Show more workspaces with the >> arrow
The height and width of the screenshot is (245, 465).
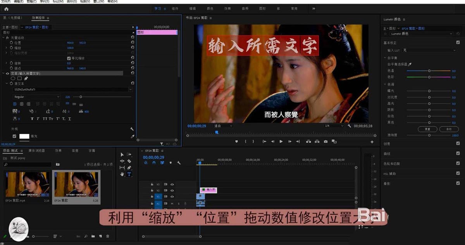tap(313, 9)
